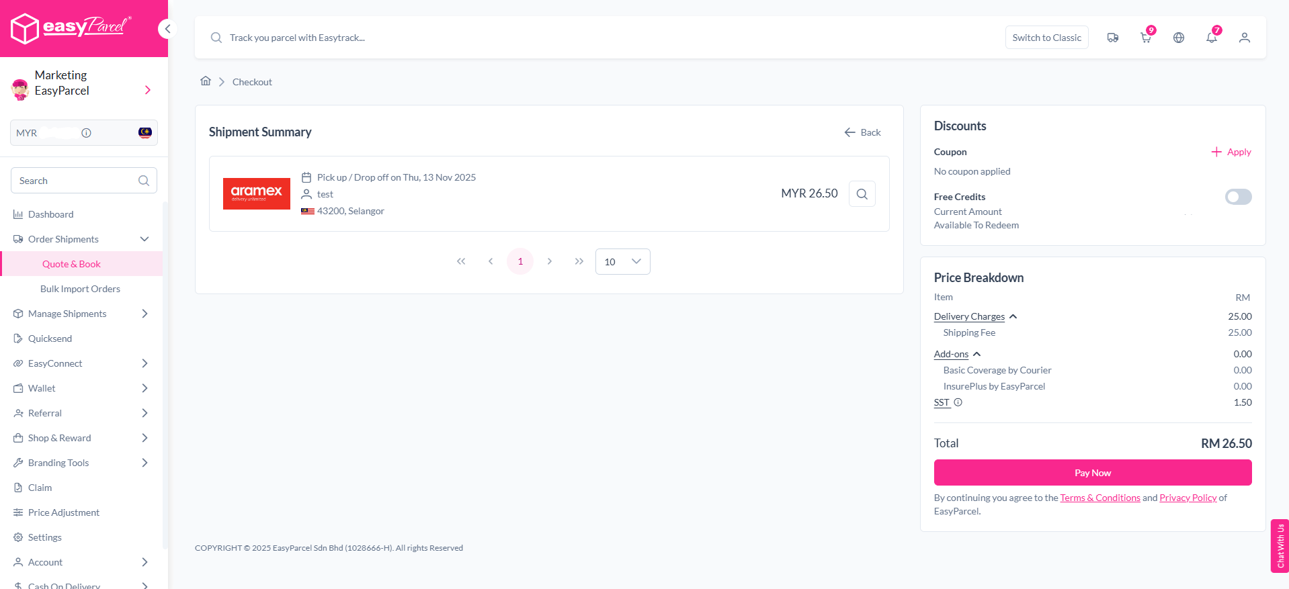Open the notifications bell
Viewport: 1289px width, 589px height.
tap(1211, 38)
